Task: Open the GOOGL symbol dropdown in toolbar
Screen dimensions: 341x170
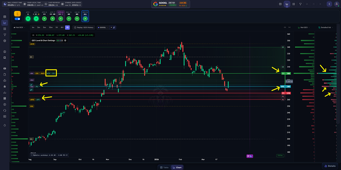Action: pos(103,28)
